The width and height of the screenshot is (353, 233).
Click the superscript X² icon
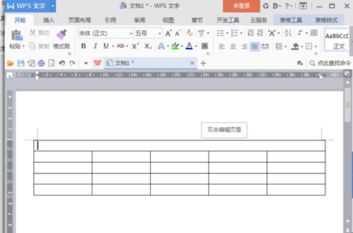coord(135,46)
